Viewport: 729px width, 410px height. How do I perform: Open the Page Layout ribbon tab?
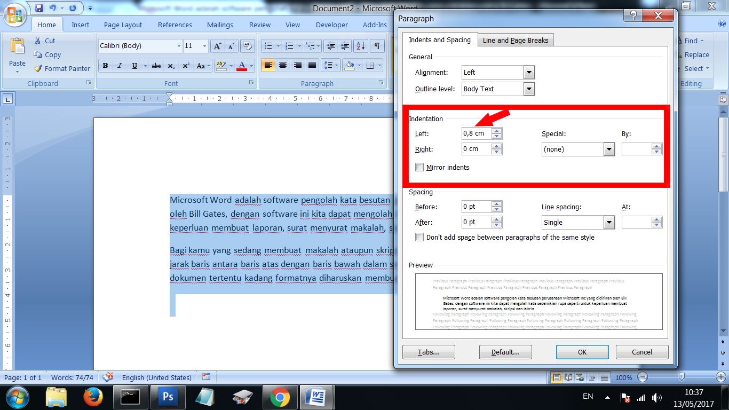point(123,25)
